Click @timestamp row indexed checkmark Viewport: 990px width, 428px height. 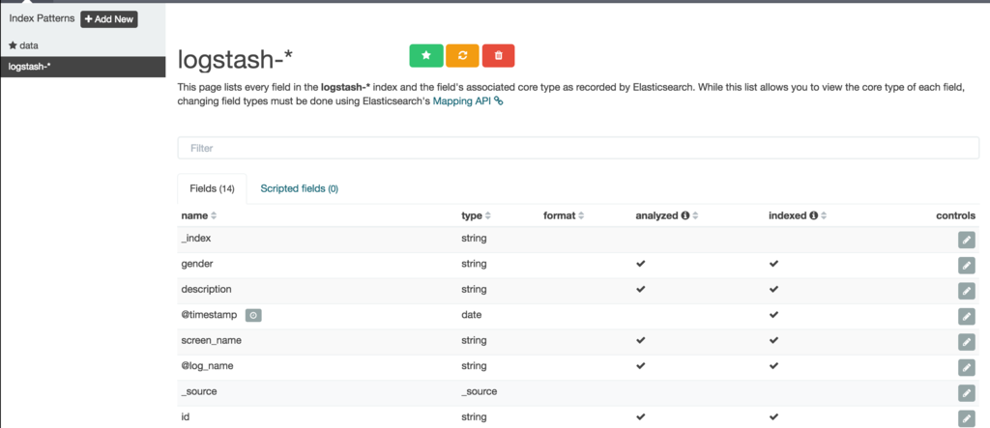click(x=773, y=314)
